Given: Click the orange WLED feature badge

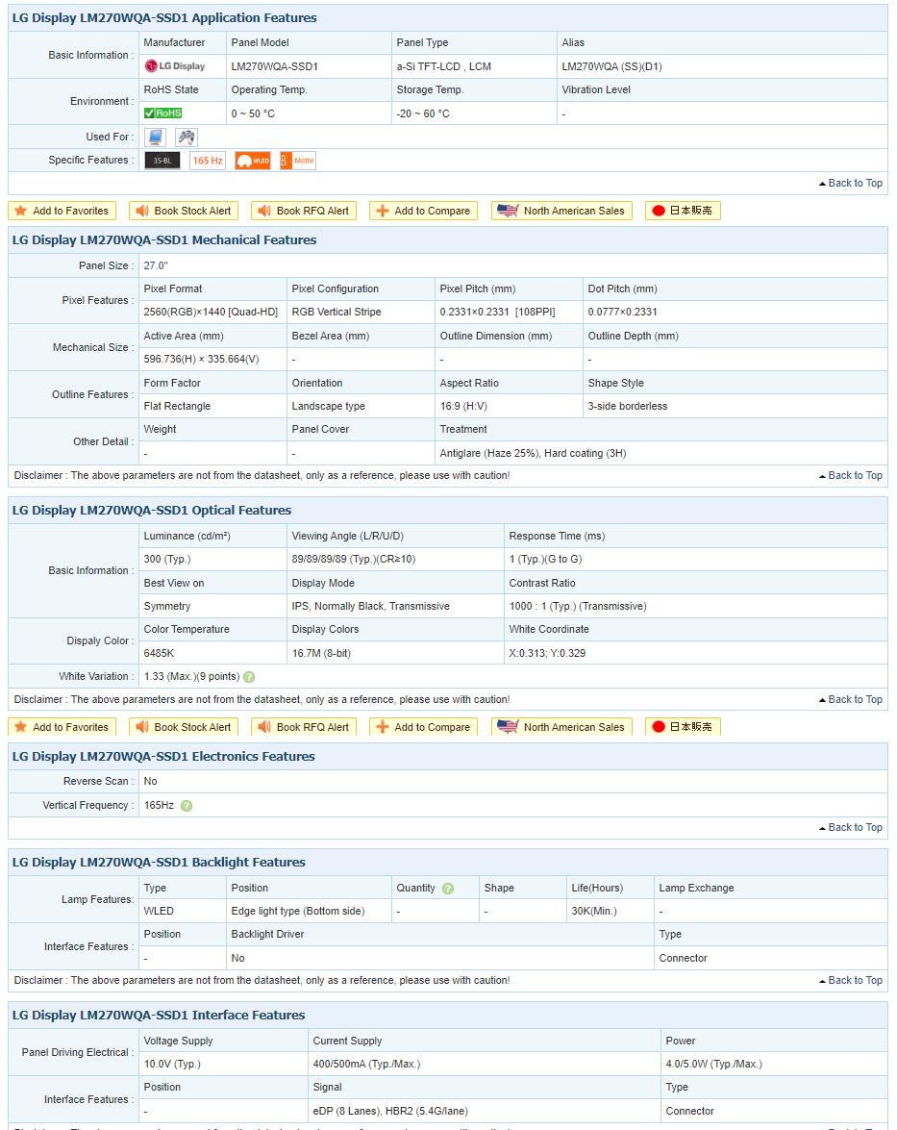Looking at the screenshot, I should click(x=253, y=161).
